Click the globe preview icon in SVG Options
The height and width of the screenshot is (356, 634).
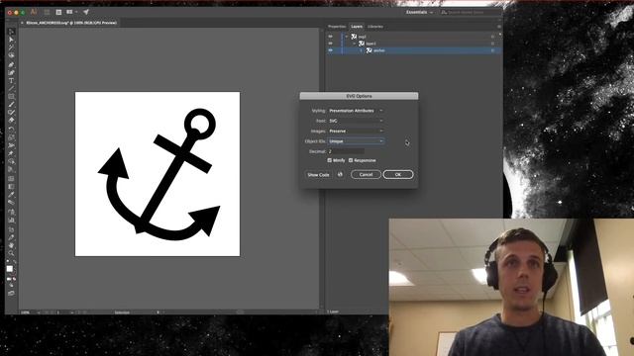point(340,174)
